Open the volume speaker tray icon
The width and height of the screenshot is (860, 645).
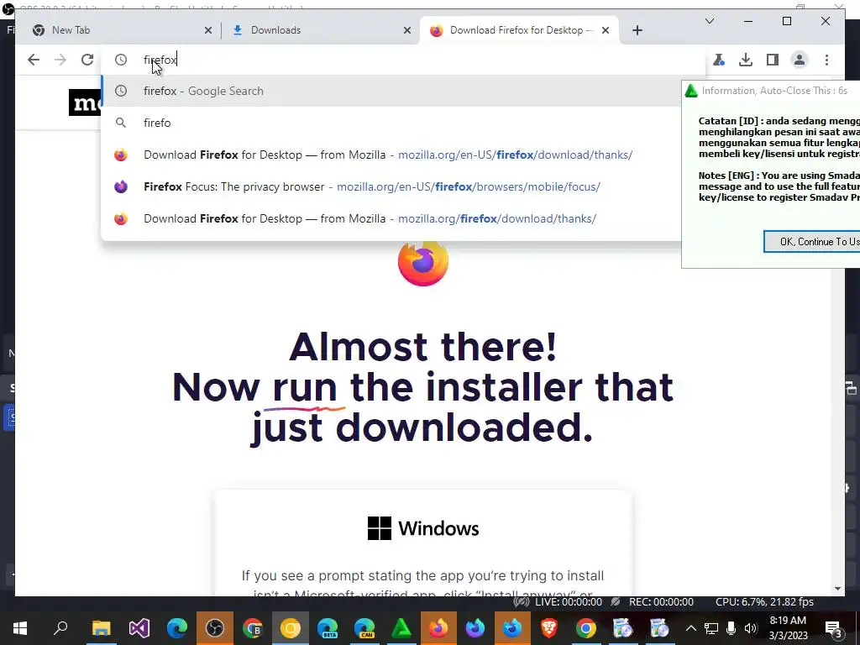[x=751, y=628]
